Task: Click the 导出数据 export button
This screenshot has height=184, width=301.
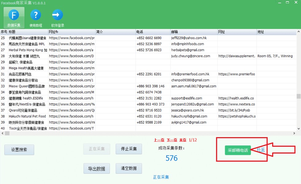Action: click(96, 169)
